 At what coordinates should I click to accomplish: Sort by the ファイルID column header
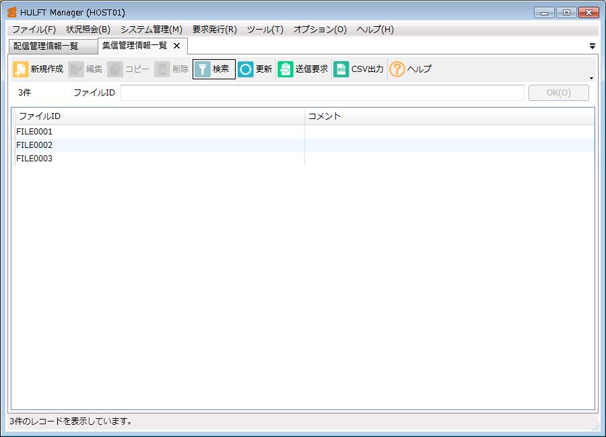(x=159, y=116)
